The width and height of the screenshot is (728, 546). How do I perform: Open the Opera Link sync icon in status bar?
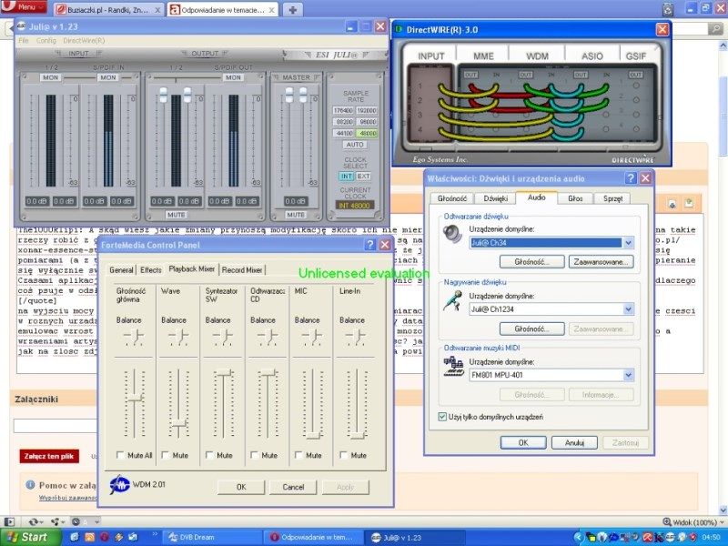tap(34, 521)
